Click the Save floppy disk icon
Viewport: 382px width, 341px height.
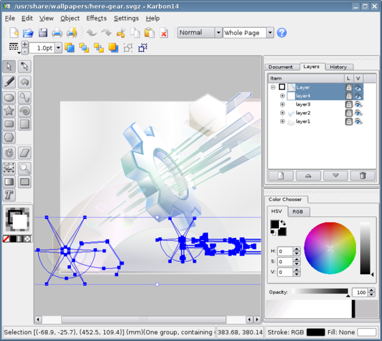tap(43, 33)
